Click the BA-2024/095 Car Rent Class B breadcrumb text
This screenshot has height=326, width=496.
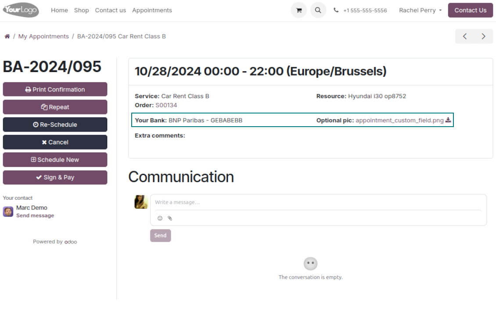pos(122,36)
